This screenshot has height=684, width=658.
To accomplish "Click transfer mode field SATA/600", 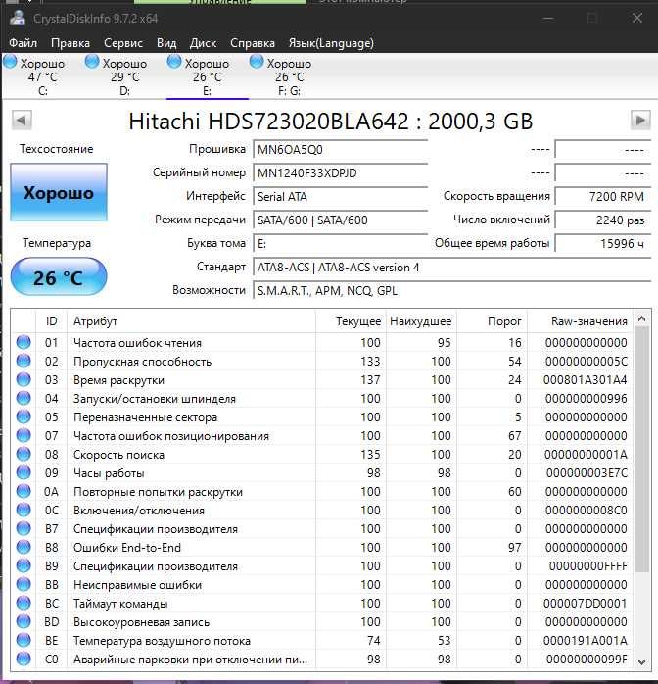I will (x=341, y=220).
